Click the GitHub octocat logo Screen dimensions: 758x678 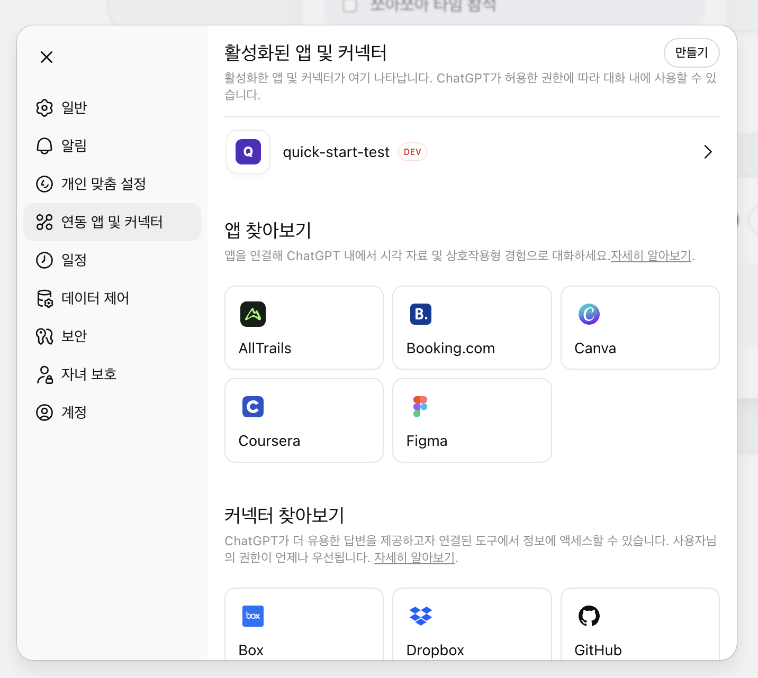(x=589, y=616)
